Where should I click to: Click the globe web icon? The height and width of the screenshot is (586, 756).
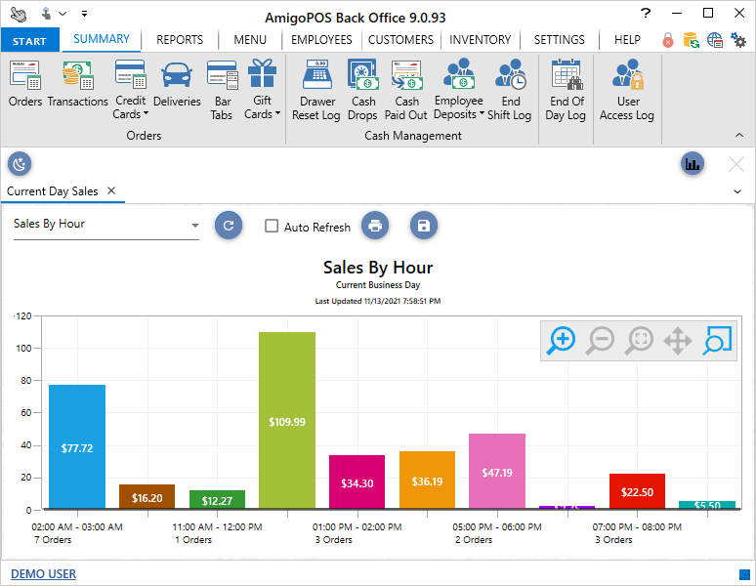click(715, 40)
